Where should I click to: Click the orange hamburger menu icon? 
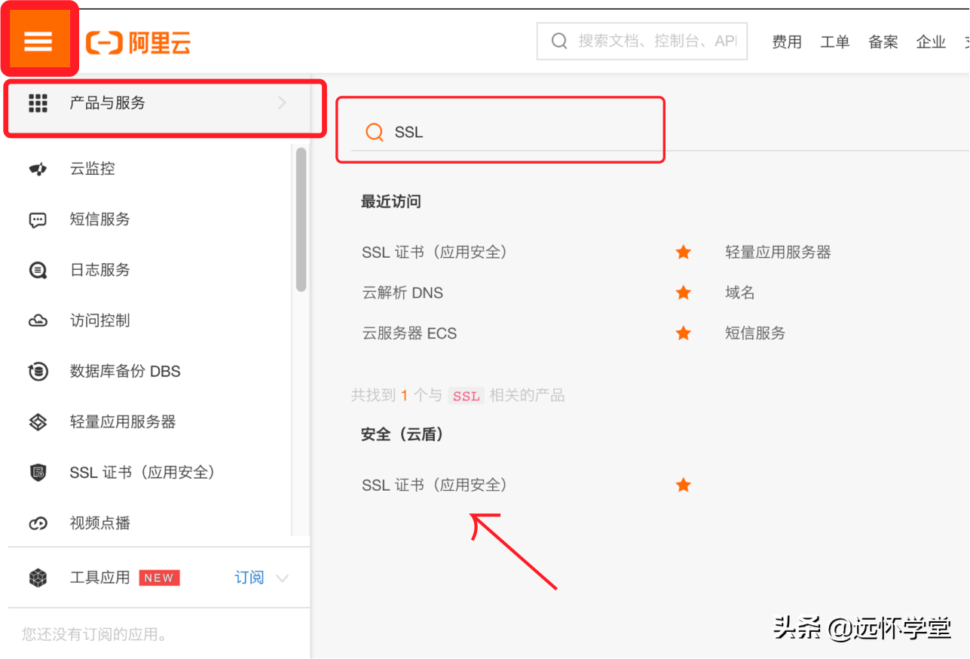pos(38,41)
